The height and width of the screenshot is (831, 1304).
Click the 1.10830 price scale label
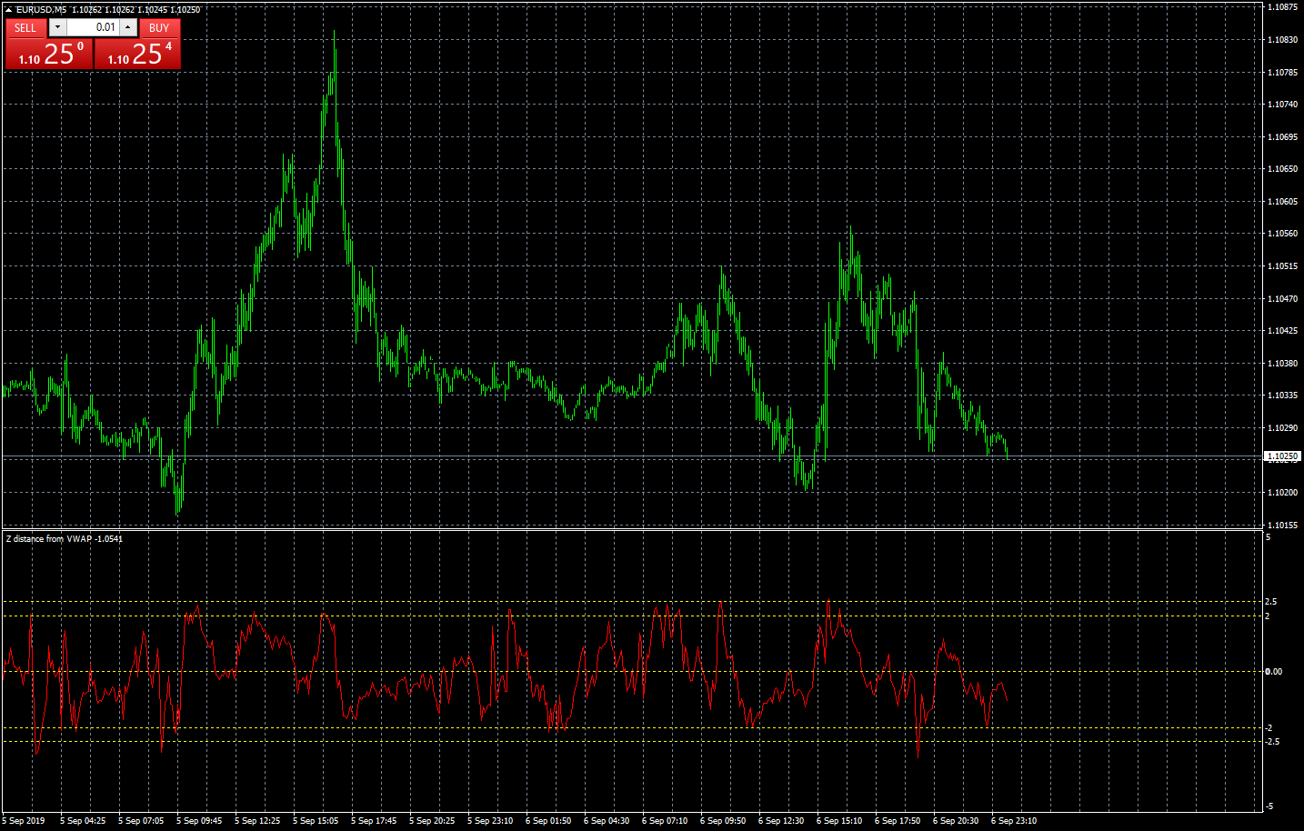click(x=1282, y=40)
